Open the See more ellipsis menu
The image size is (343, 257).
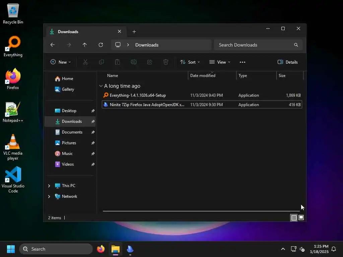coord(243,62)
